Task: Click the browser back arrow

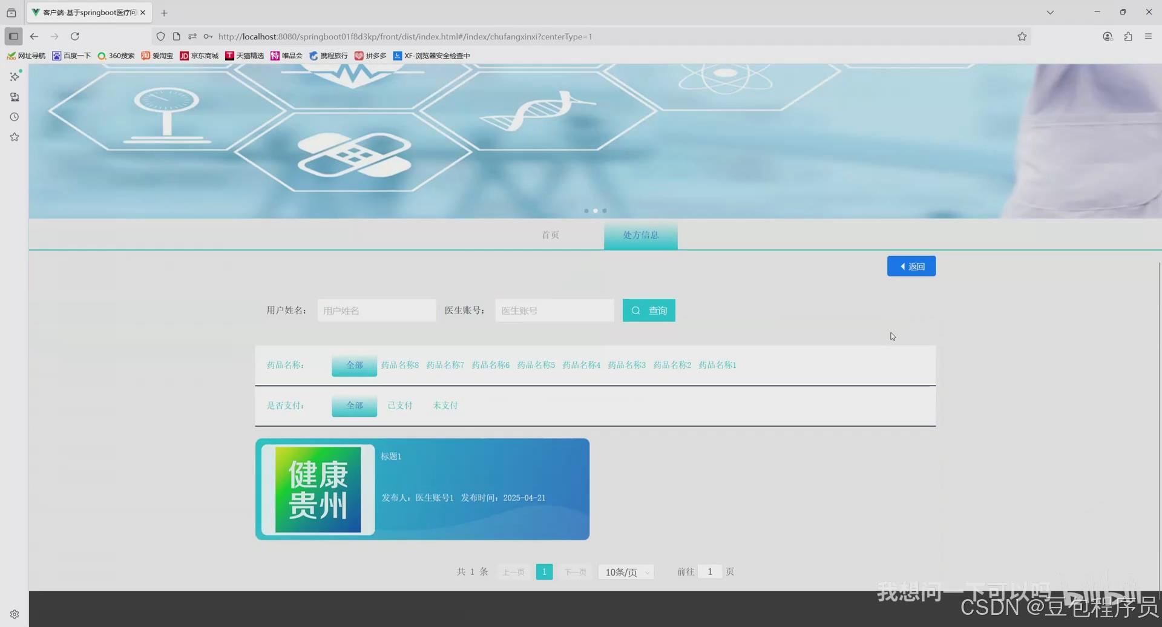Action: [x=34, y=36]
